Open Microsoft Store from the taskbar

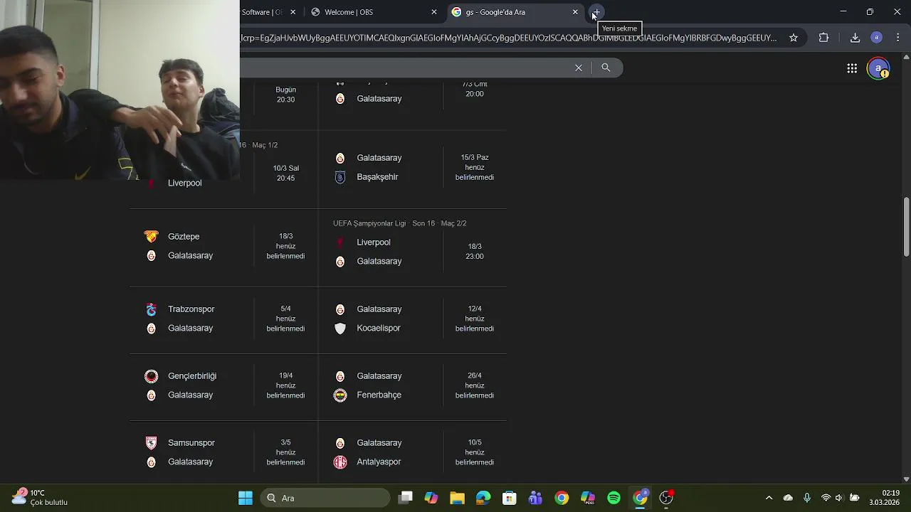(510, 498)
